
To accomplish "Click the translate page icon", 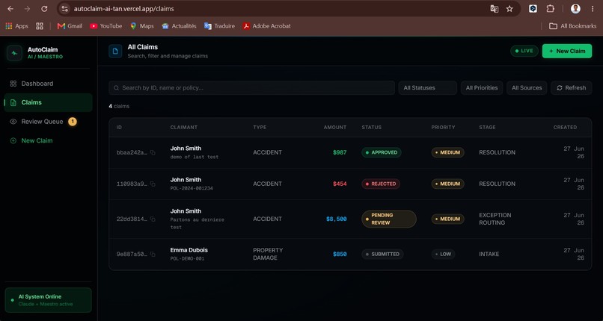I will 495,9.
